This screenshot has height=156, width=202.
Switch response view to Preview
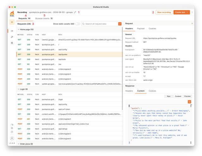187,96
